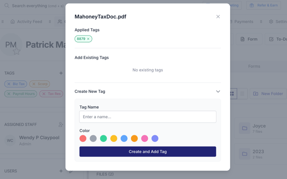
Task: Choose the gray tag color
Action: point(93,139)
